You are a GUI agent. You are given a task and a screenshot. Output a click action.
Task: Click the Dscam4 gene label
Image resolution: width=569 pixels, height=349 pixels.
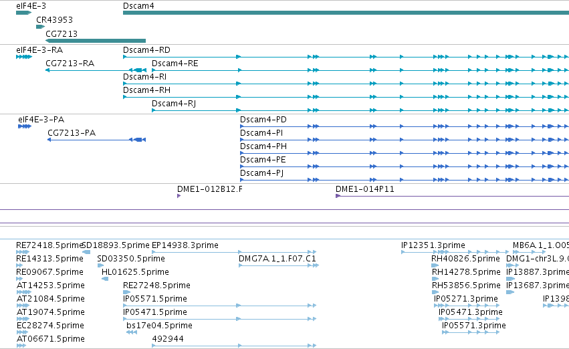[138, 6]
